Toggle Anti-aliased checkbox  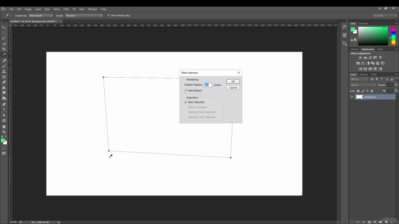pyautogui.click(x=186, y=90)
